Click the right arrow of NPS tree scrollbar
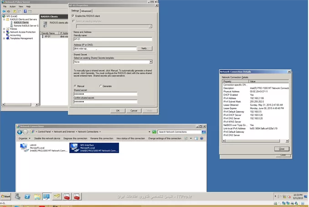The image size is (309, 207). (37, 105)
